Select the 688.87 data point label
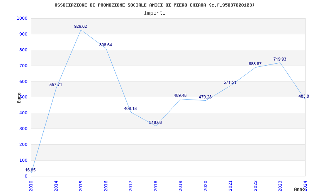 click(255, 64)
